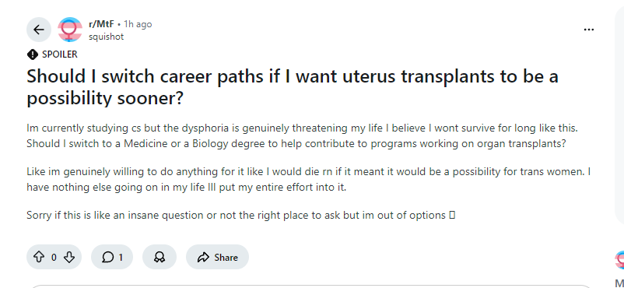Open the partially visible sidebar community avatar
The image size is (624, 288).
point(619,261)
